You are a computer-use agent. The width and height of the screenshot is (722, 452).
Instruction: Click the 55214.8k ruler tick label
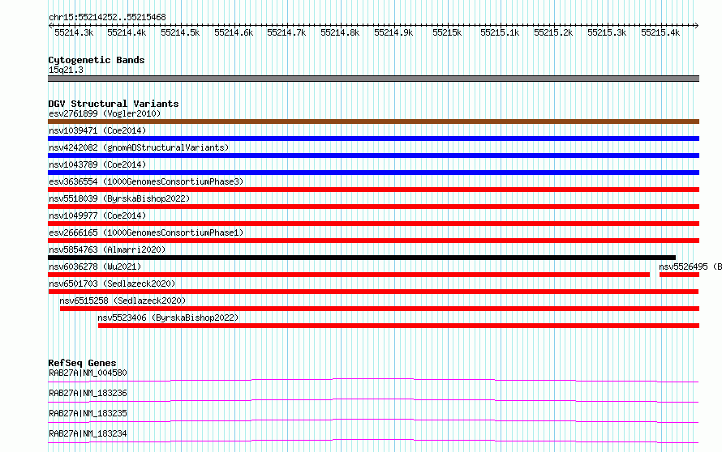click(340, 32)
